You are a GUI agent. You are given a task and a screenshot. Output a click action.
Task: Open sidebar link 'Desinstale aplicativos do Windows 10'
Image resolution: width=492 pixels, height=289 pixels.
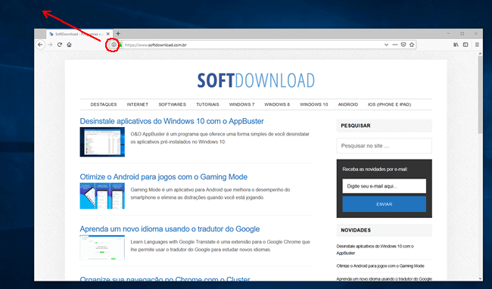click(x=375, y=250)
